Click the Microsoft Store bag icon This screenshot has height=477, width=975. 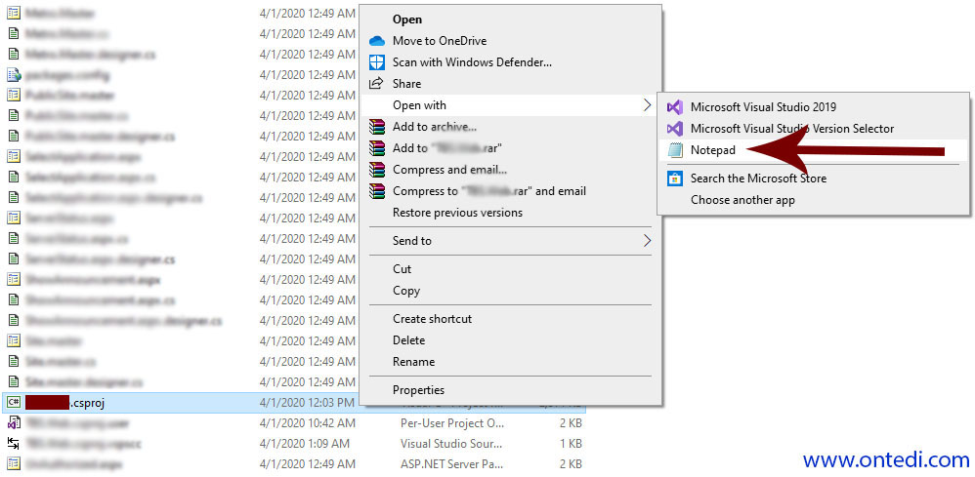675,179
